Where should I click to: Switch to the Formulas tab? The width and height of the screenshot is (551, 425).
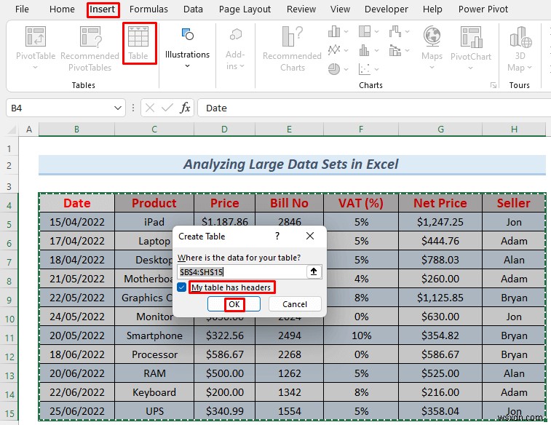[148, 9]
